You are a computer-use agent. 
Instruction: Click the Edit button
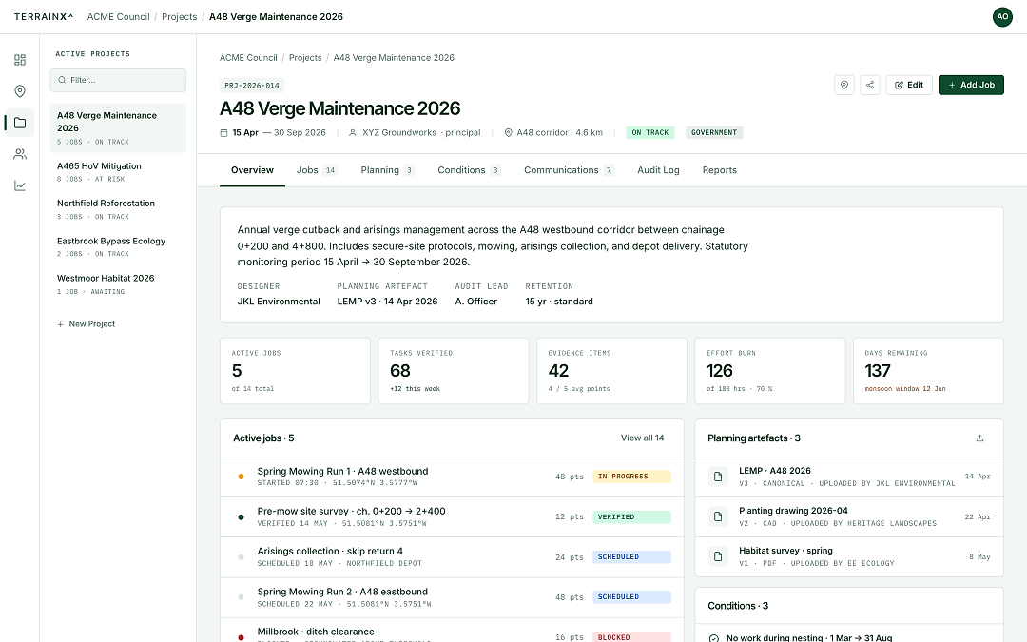(x=909, y=86)
